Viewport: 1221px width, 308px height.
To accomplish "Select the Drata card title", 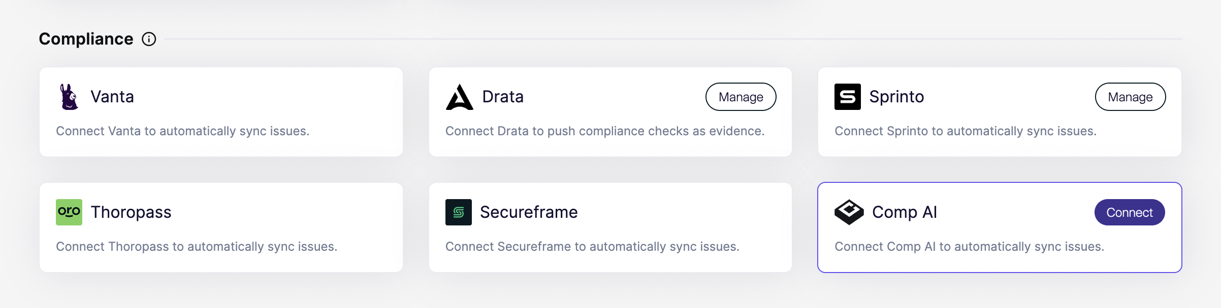I will pos(502,97).
